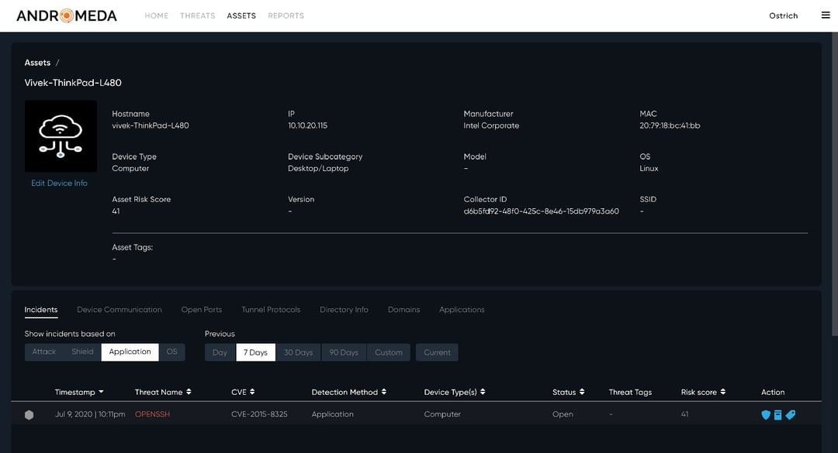The image size is (838, 453).
Task: Toggle the Attack incidents filter
Action: (x=43, y=352)
